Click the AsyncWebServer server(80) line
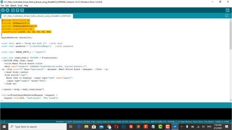Viewport: 232px width, 130px height. coord(17,38)
